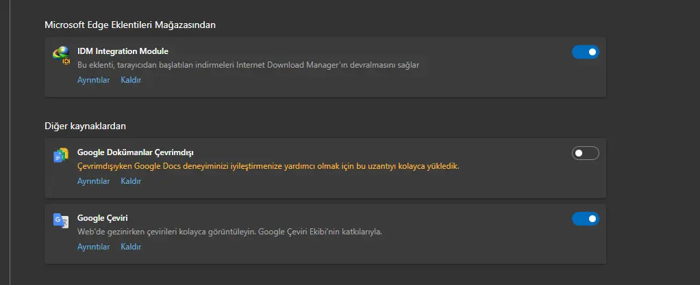This screenshot has width=700, height=285.
Task: Open Ayrıntılar for Google Çeviri
Action: pos(93,247)
